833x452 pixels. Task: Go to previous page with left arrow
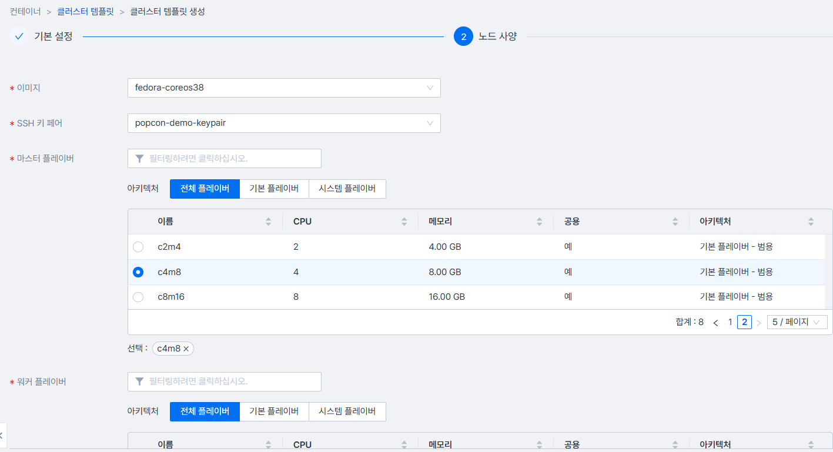pyautogui.click(x=715, y=322)
